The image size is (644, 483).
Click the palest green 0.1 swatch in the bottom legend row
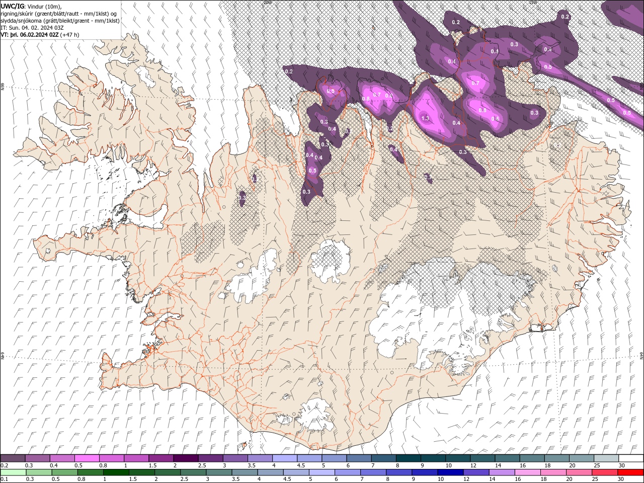[x=13, y=472]
